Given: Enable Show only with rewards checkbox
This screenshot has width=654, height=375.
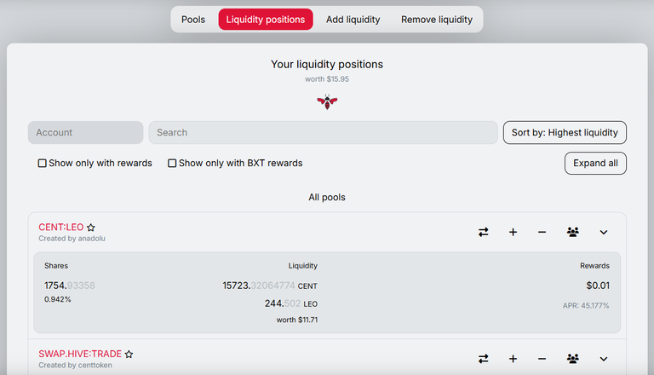Looking at the screenshot, I should [x=42, y=163].
